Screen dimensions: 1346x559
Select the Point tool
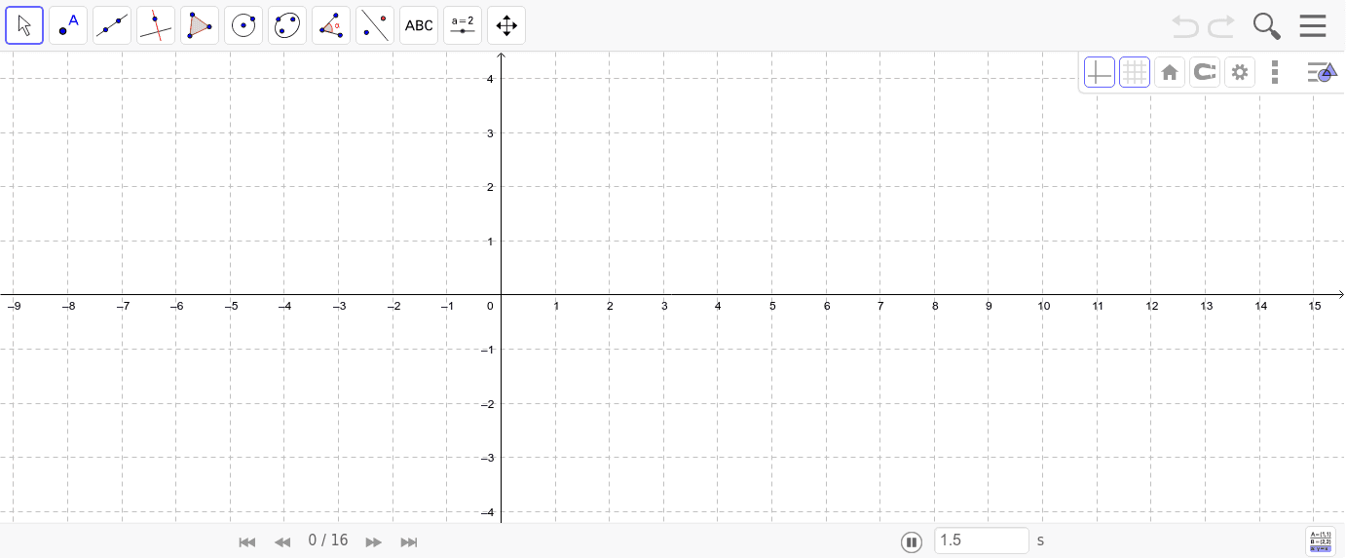(68, 25)
